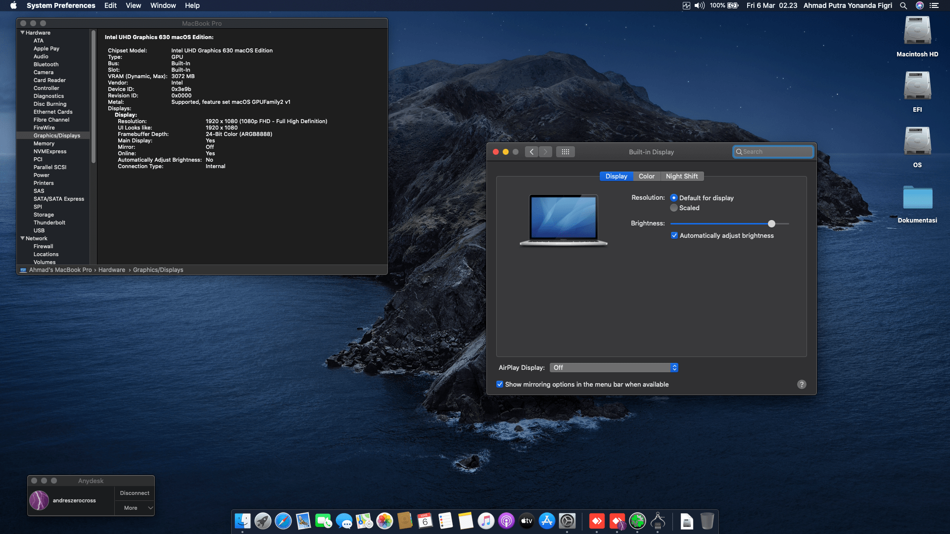Switch to the Color tab
Viewport: 950px width, 534px height.
(646, 176)
